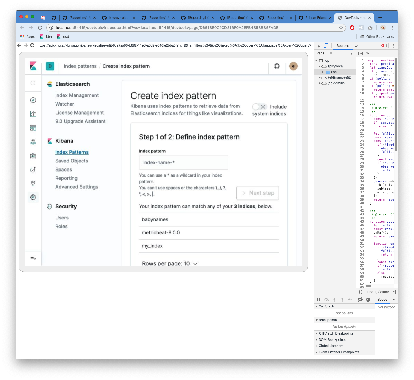Open the Saved Objects link
Image resolution: width=414 pixels, height=380 pixels.
pyautogui.click(x=71, y=161)
